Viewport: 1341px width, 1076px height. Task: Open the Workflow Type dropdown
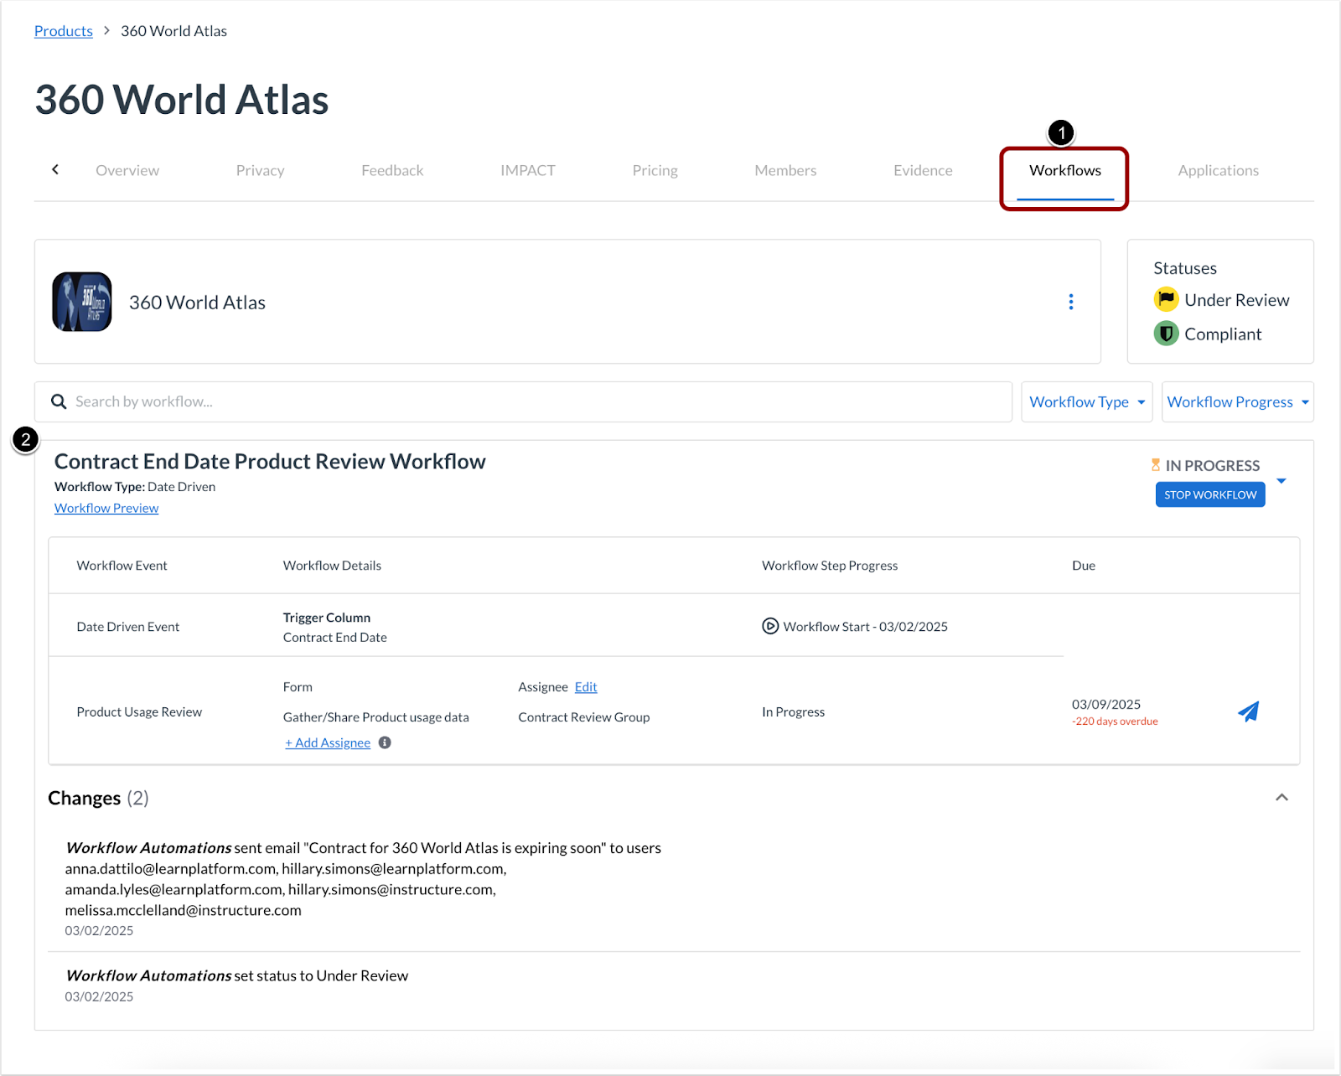tap(1086, 401)
